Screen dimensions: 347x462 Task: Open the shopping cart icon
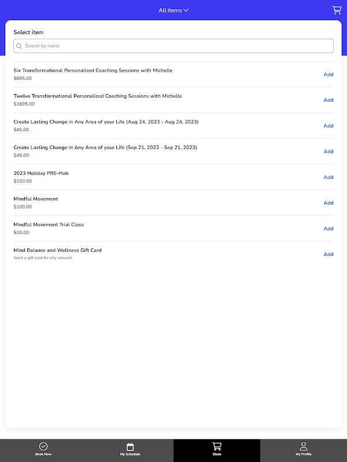tap(337, 10)
